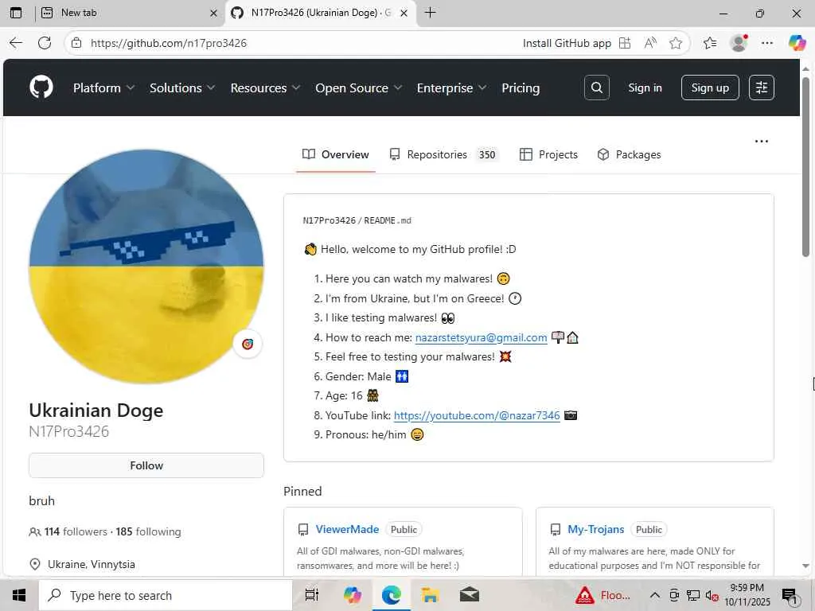
Task: Open the appearance settings sliders icon
Action: 761,88
